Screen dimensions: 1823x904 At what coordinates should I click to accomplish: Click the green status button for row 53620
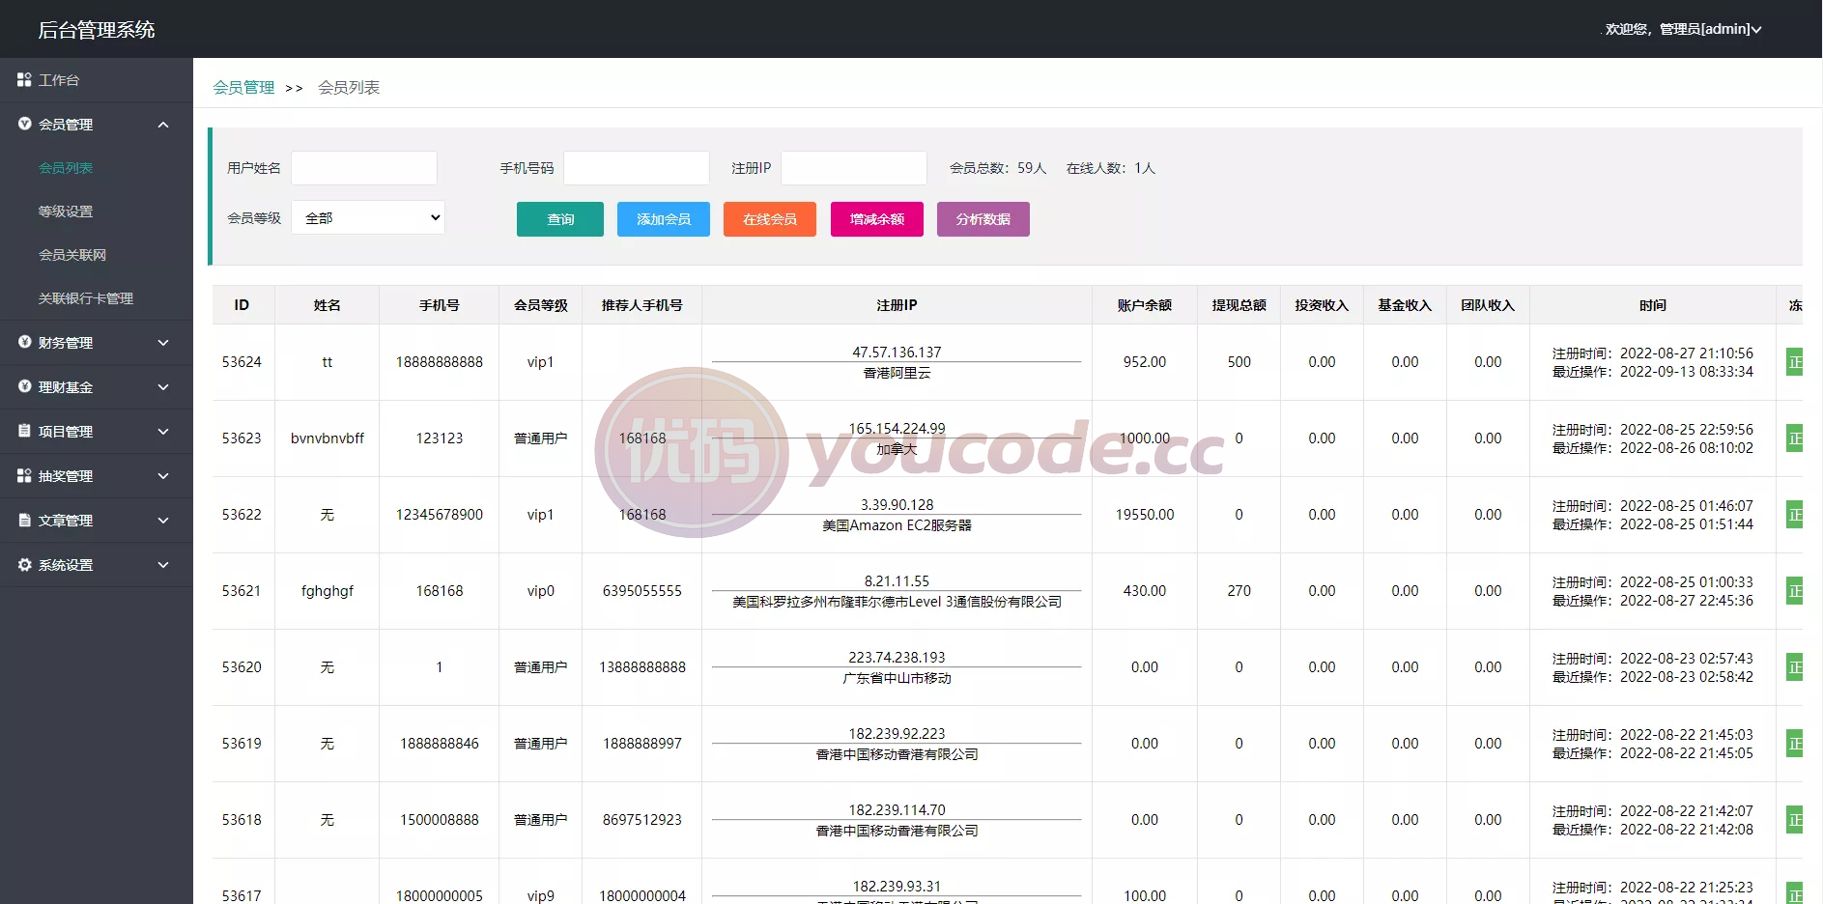tap(1794, 667)
